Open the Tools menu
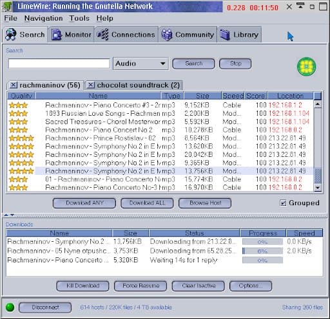Viewport: 330px width, 319px height. pyautogui.click(x=79, y=18)
